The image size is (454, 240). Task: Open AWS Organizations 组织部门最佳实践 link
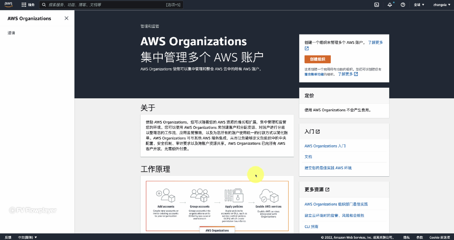[x=336, y=204]
